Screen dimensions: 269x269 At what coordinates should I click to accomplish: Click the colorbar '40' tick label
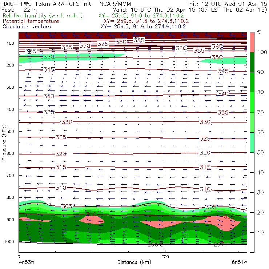(260, 172)
